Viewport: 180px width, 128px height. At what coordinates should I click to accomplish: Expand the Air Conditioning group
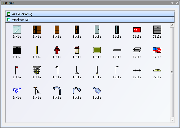22,14
